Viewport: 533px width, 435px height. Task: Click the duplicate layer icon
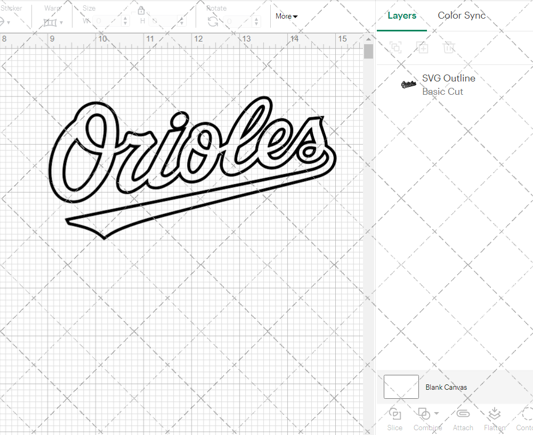coord(423,47)
